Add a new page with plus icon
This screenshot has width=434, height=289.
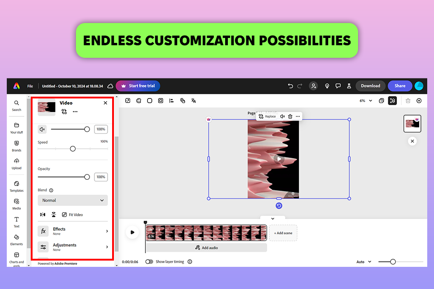[x=419, y=101]
